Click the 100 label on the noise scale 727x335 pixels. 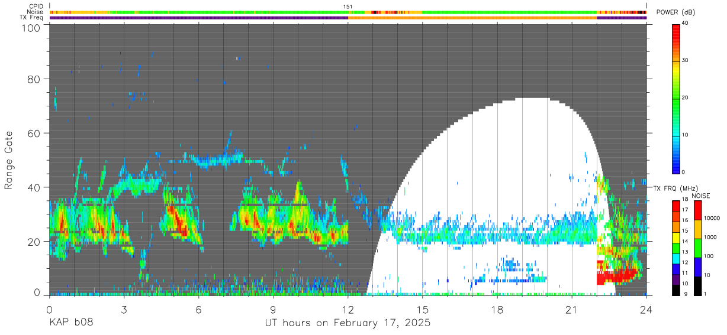(707, 256)
